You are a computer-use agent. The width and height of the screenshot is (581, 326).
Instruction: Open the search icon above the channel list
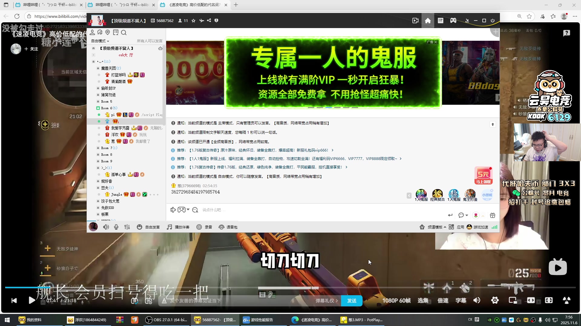[x=124, y=32]
